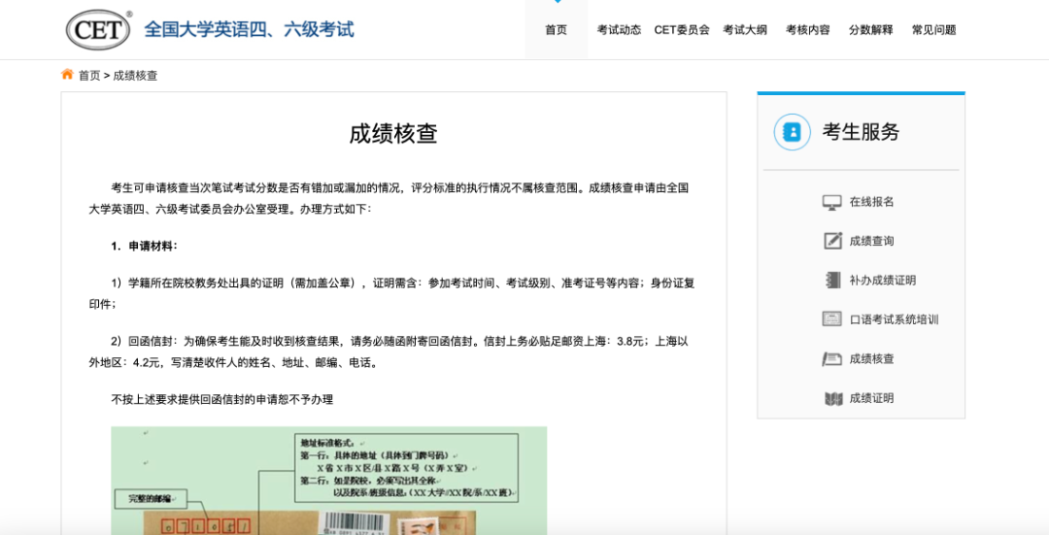The image size is (1049, 535).
Task: Click the 成绩核查 sidebar icon
Action: coord(832,359)
